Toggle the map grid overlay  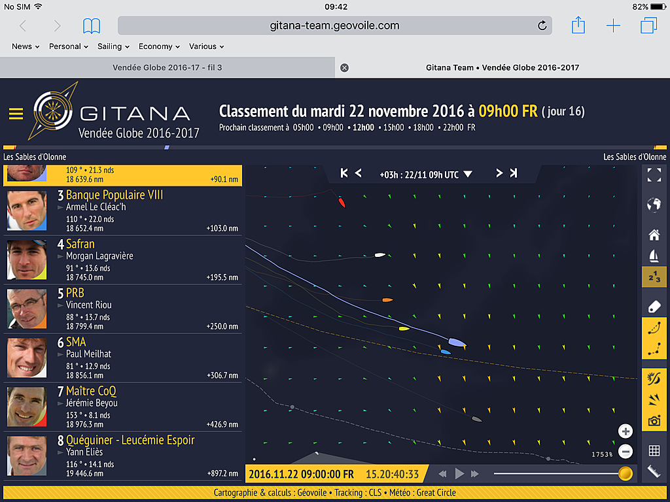coord(654,450)
